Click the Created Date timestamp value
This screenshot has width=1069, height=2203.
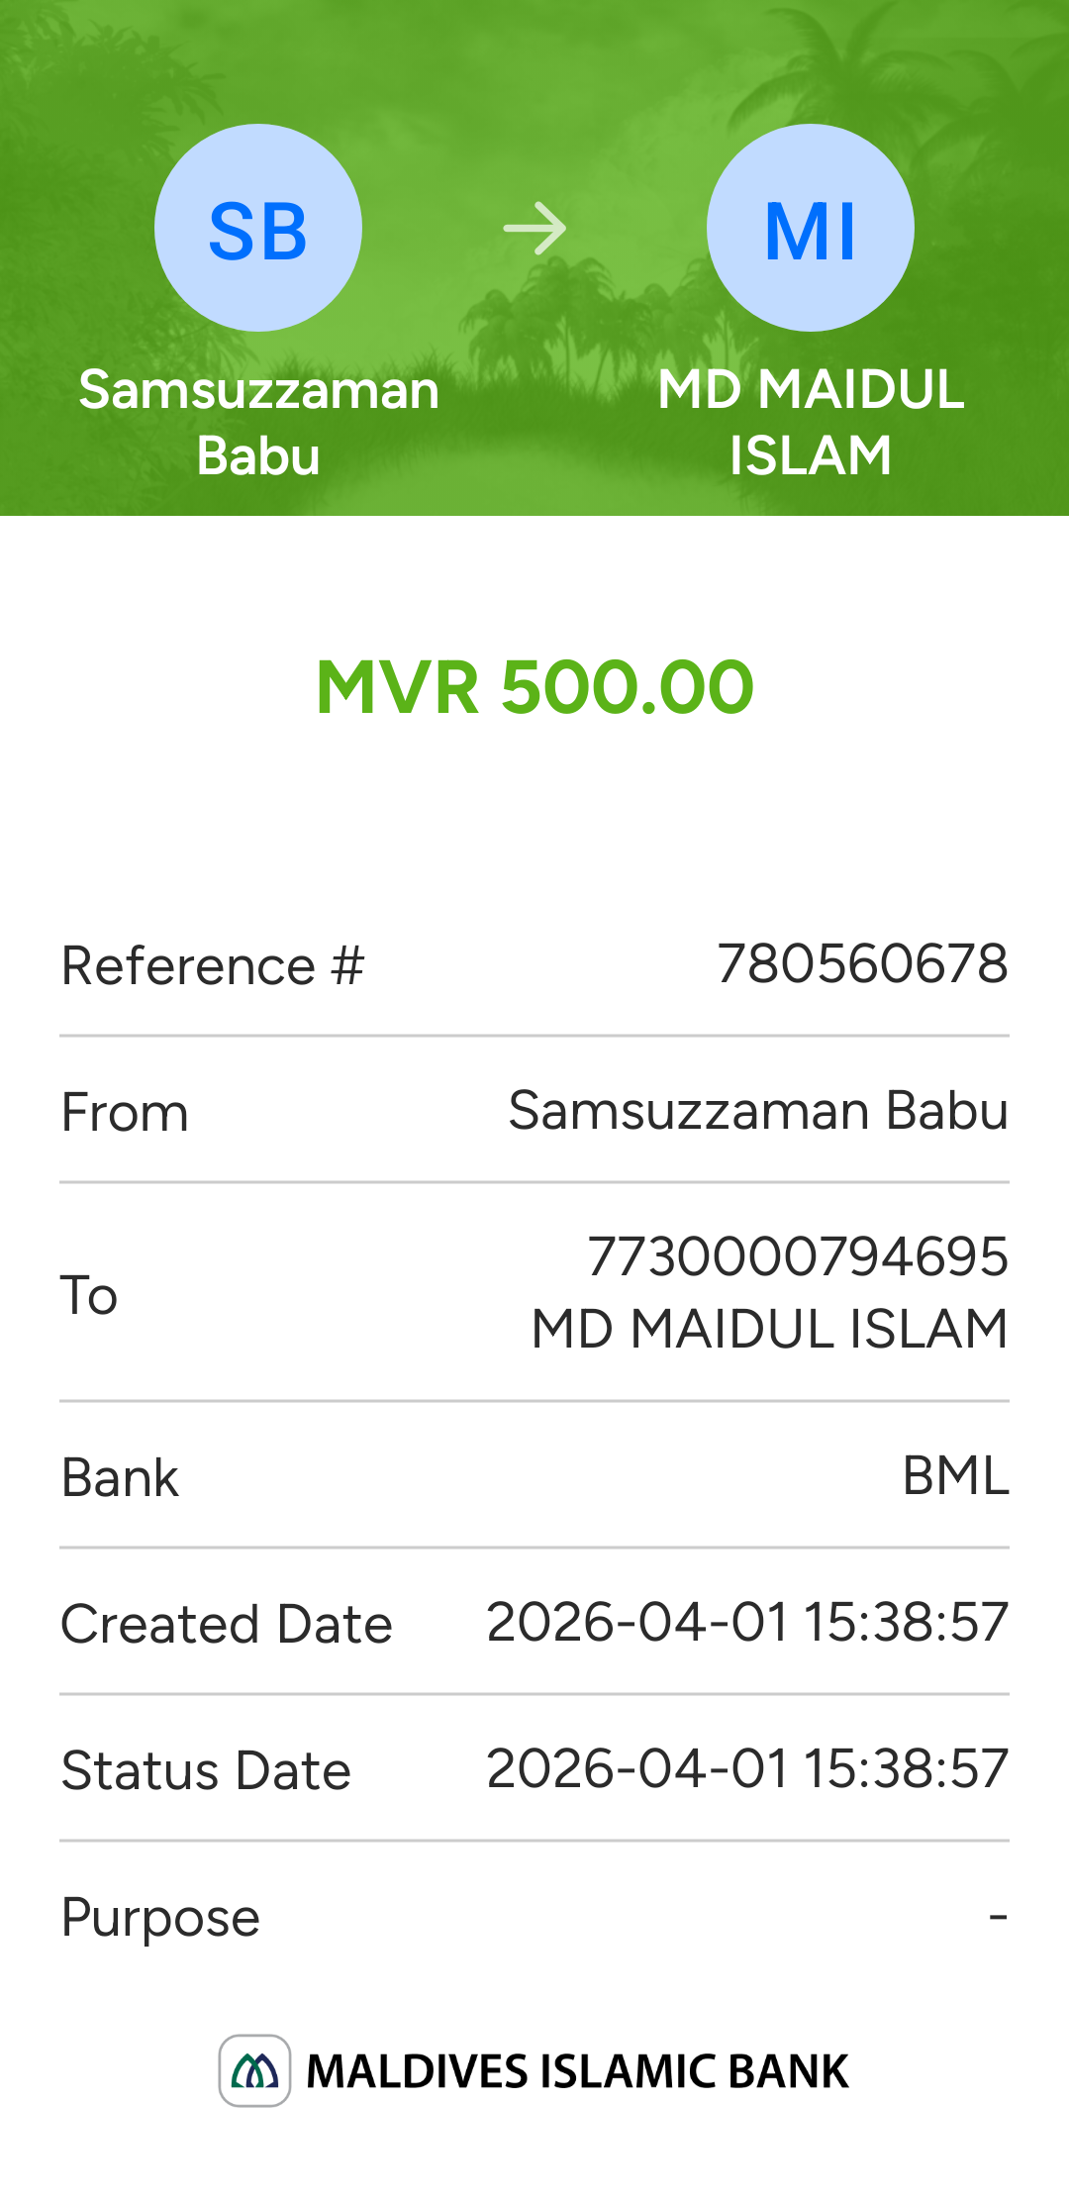[x=747, y=1623]
